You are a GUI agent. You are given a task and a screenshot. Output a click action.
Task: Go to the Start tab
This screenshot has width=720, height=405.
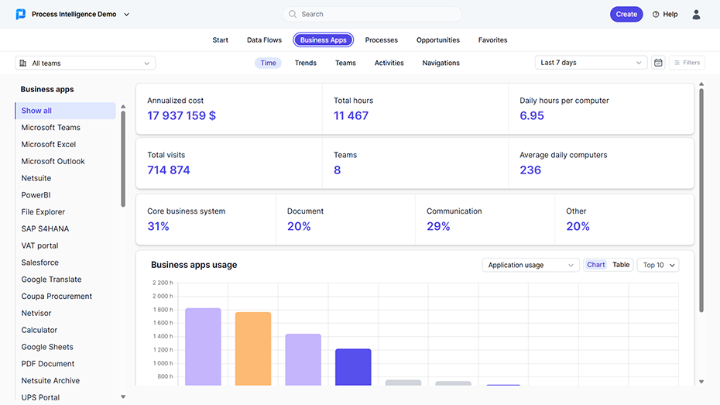pos(221,40)
